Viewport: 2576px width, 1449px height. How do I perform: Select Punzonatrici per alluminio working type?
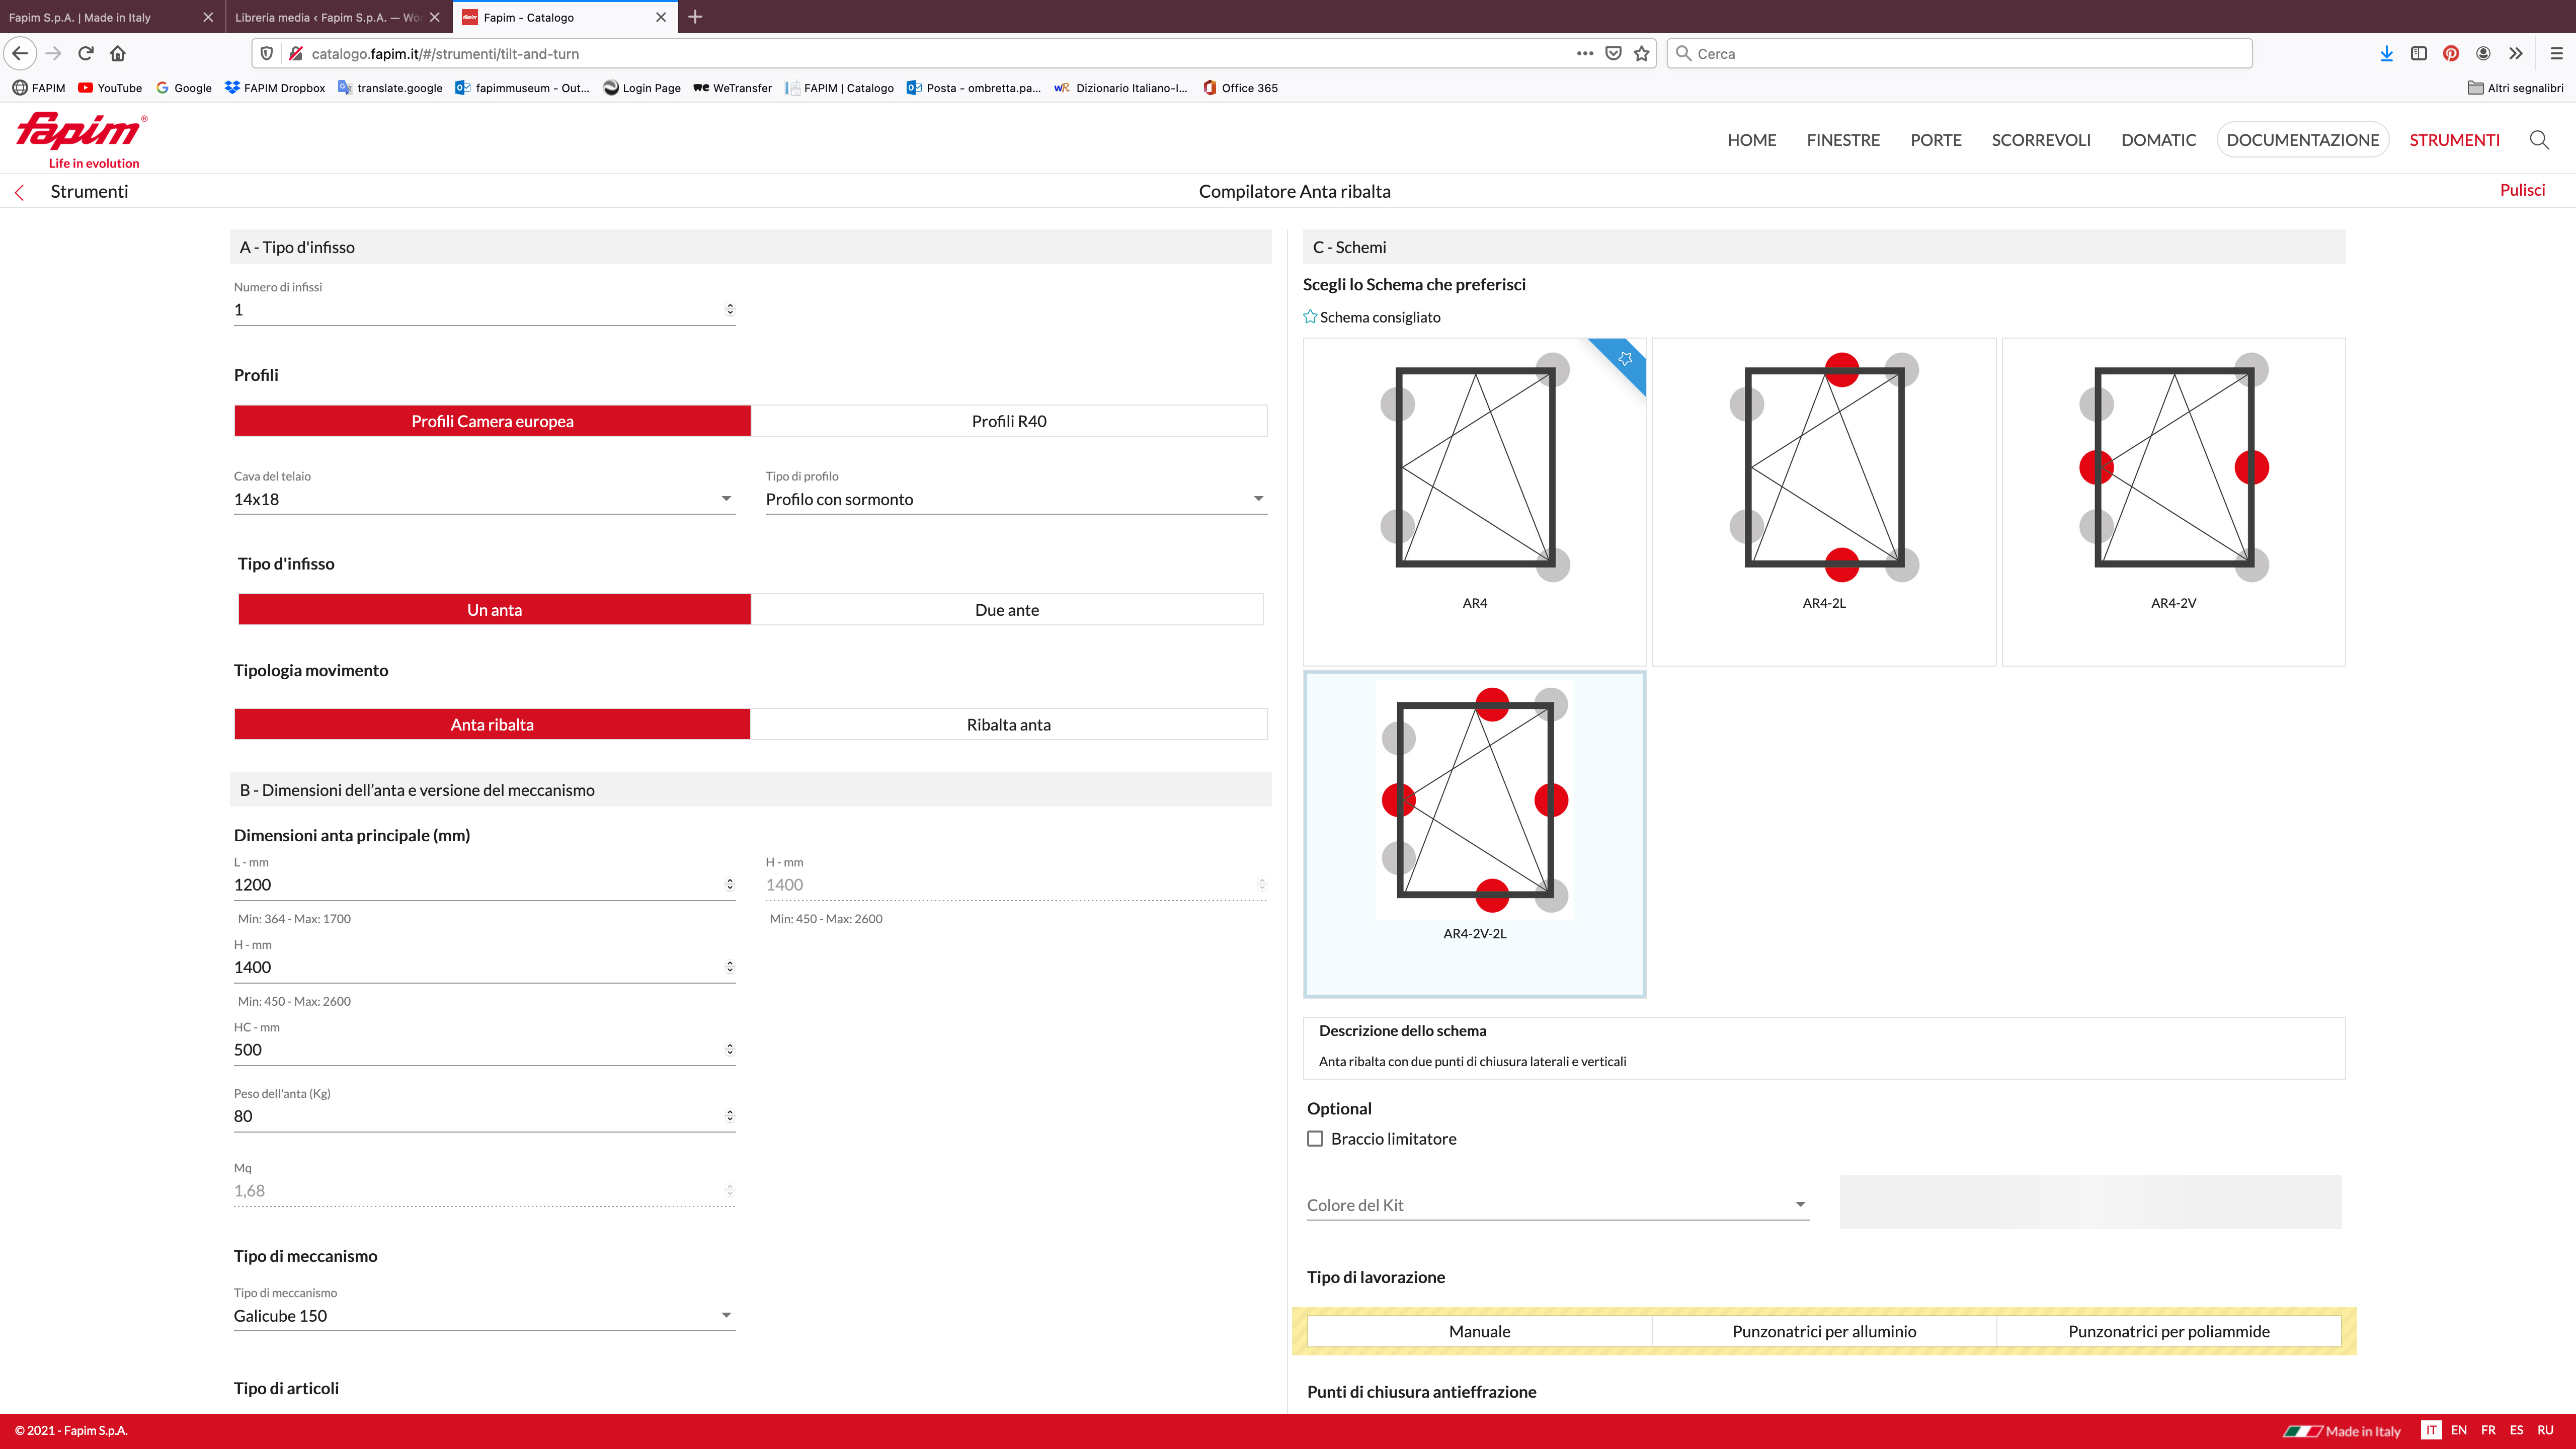tap(1823, 1331)
